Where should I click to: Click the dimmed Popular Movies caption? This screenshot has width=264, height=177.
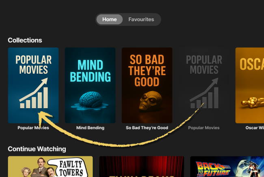204,128
